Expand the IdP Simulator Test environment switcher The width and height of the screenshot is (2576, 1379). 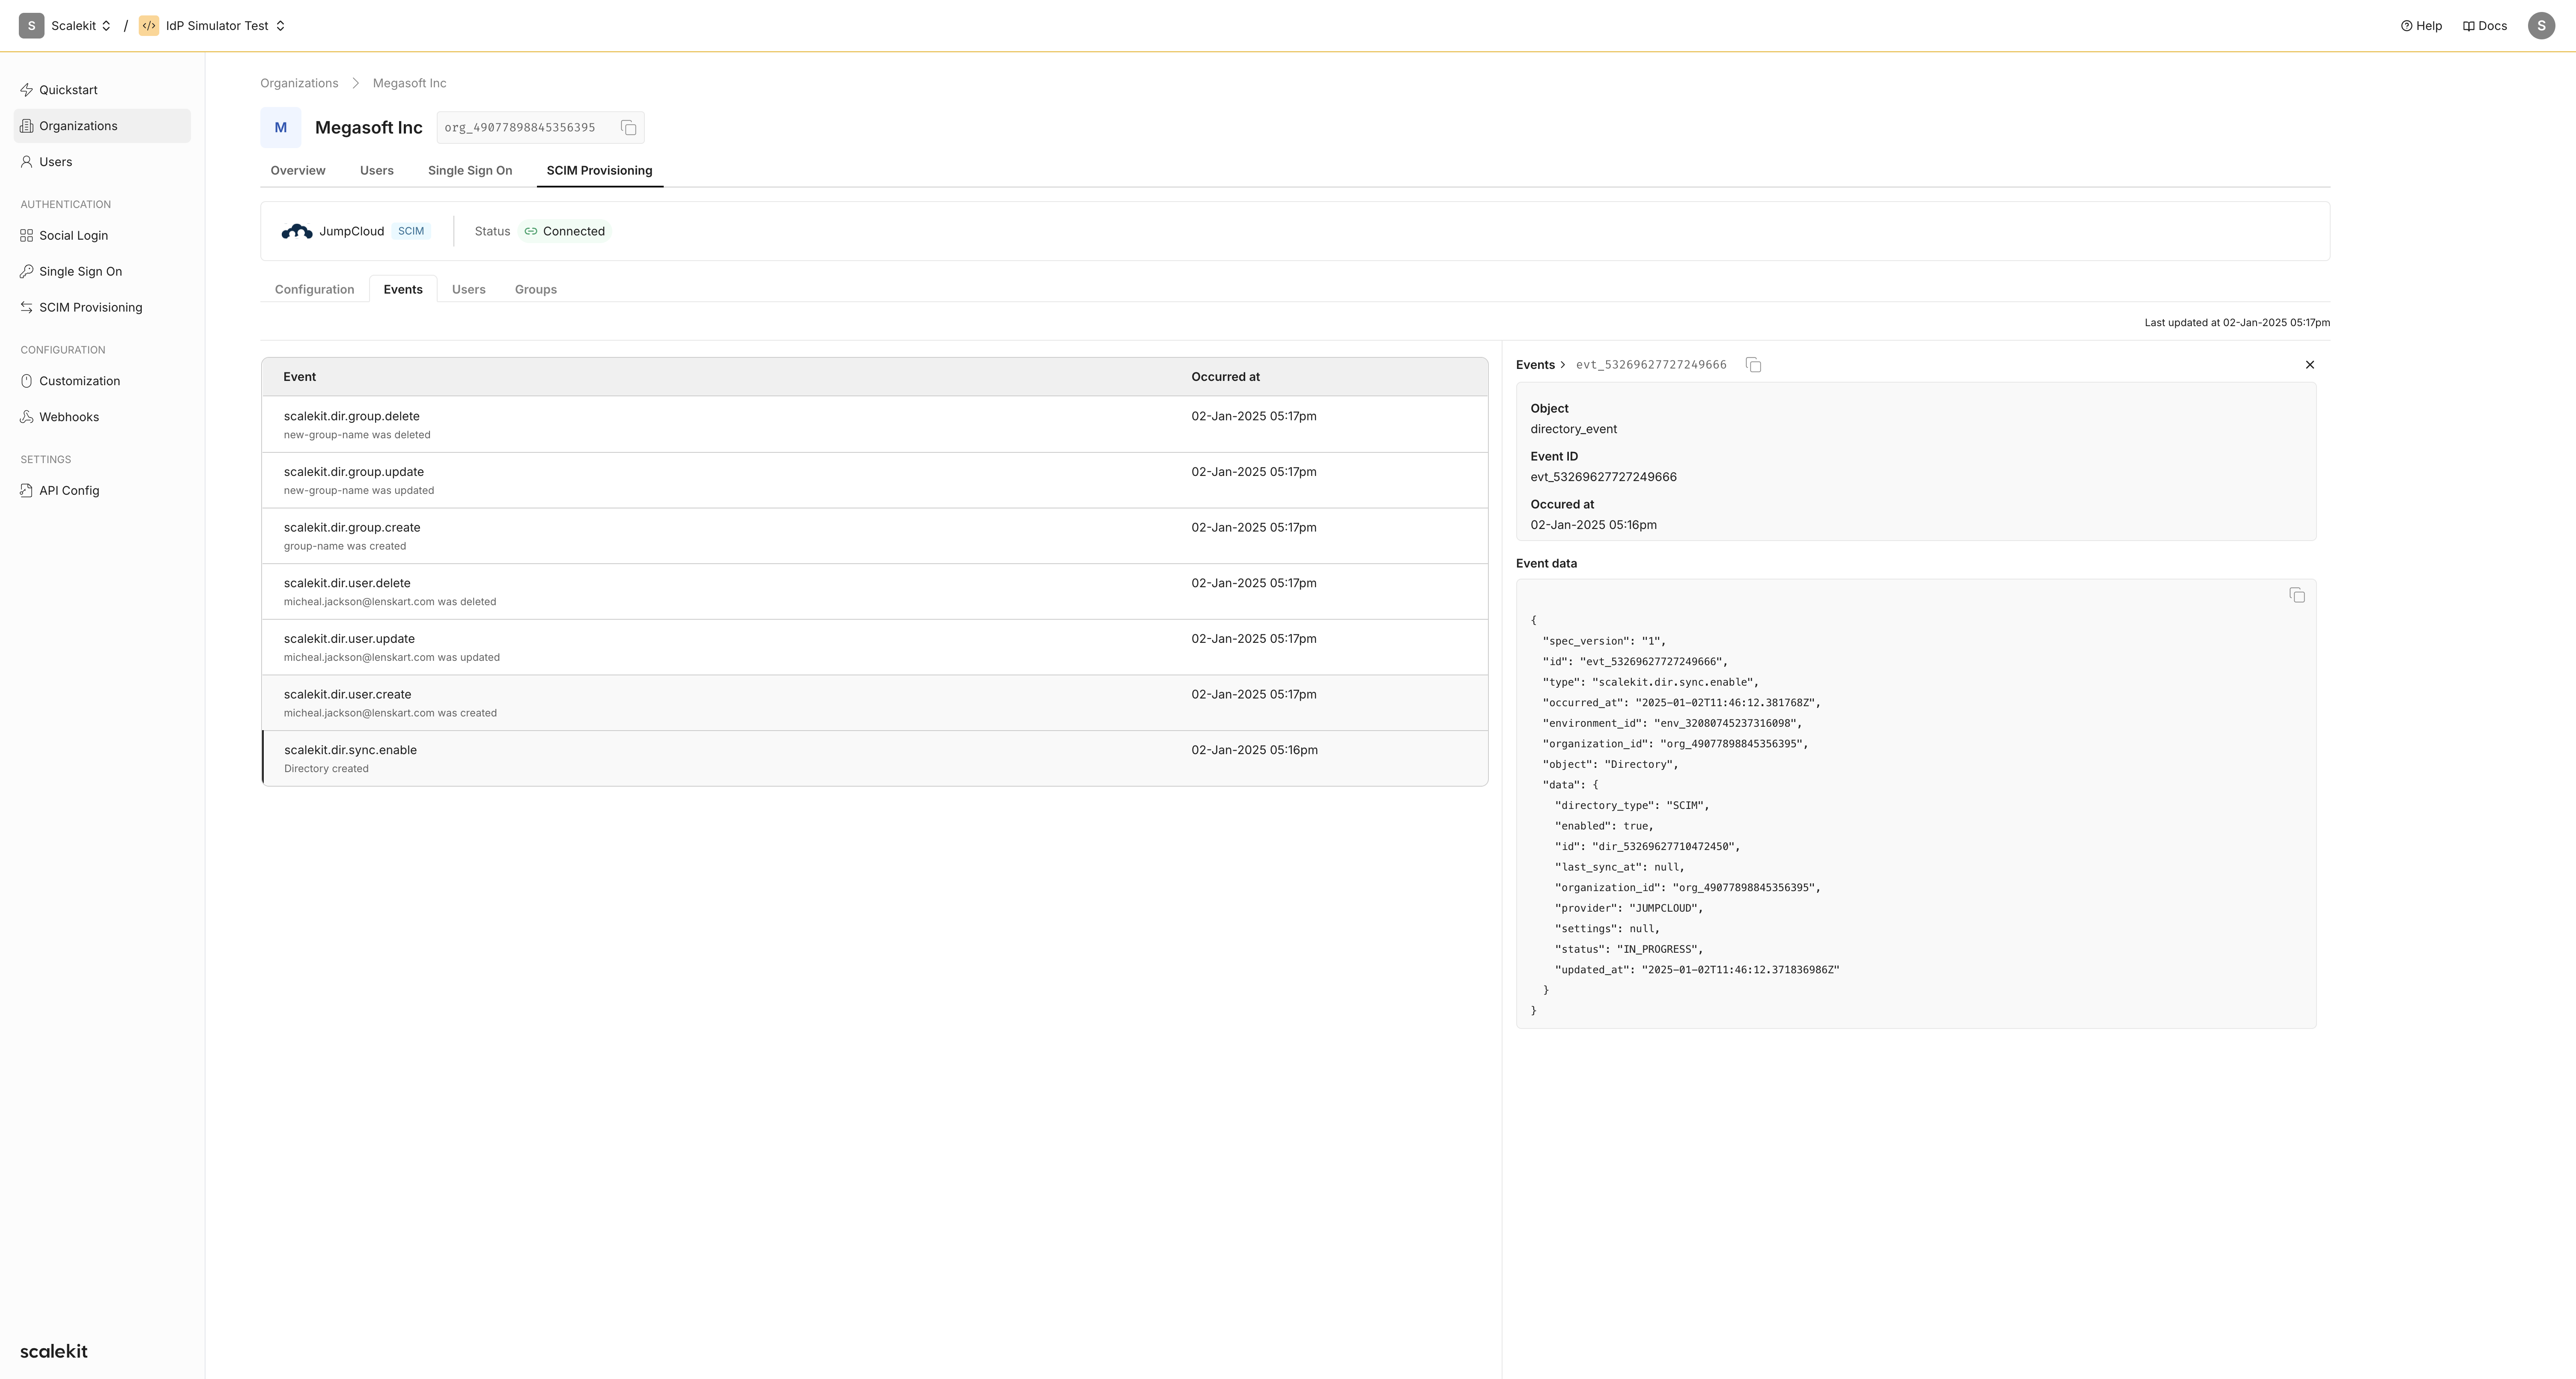click(280, 26)
